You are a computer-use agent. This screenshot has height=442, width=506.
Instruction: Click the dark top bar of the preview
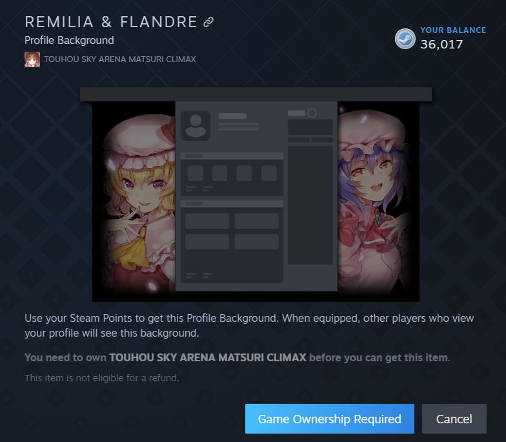(x=256, y=94)
